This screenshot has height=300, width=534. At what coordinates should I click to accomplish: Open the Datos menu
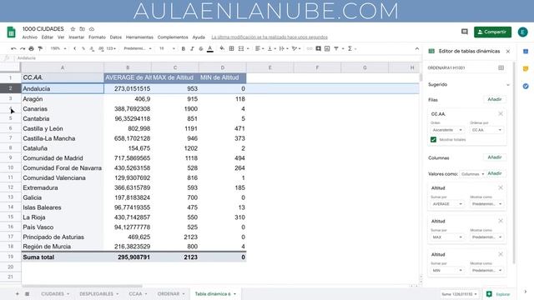pos(116,37)
